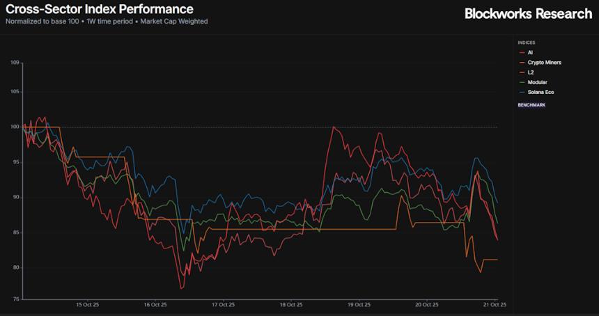Viewport: 599px width, 316px height.
Task: Click the subtitle mentioning Market Cap Weighted
Action: tap(107, 22)
